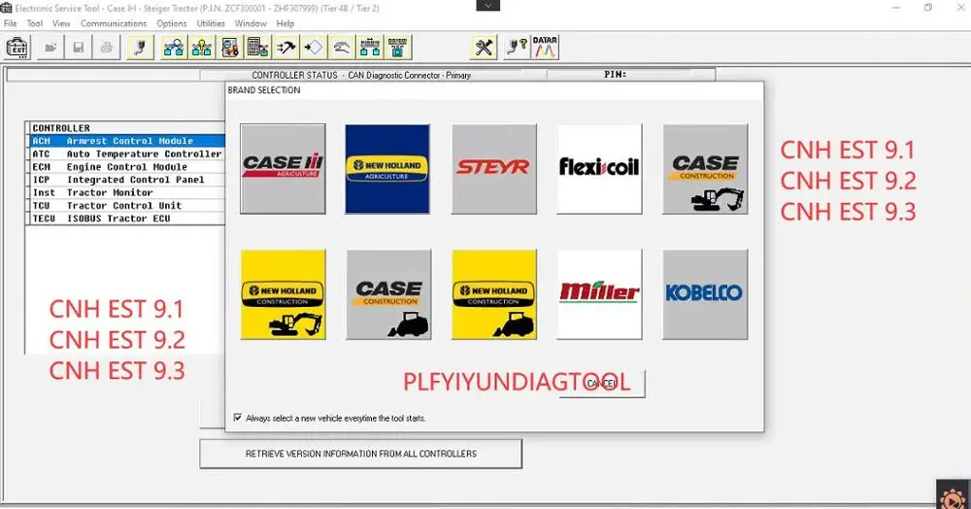Select New Holland Construction excavator tile
Image resolution: width=971 pixels, height=509 pixels.
coord(283,294)
